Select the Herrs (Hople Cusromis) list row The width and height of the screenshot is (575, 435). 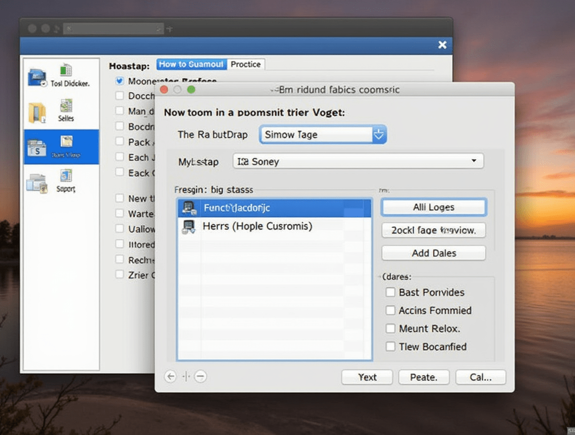(274, 226)
